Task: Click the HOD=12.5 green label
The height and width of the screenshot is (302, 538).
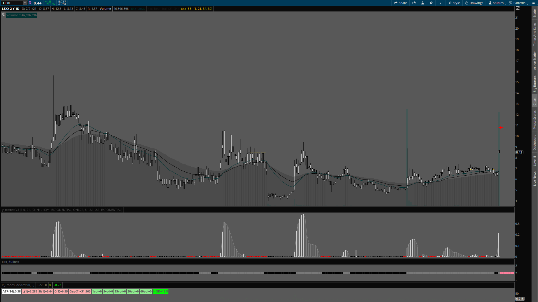Action: (160, 291)
